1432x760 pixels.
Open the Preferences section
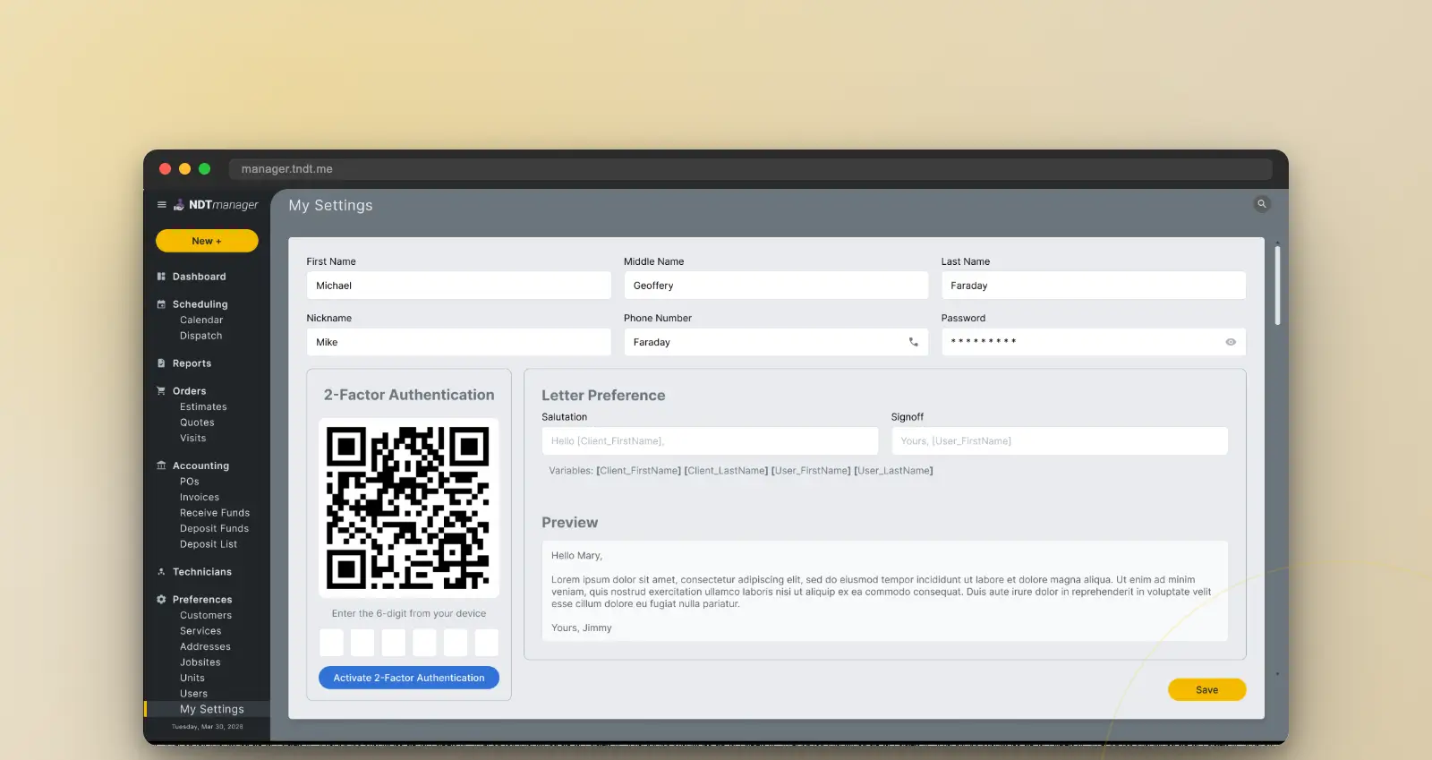202,600
